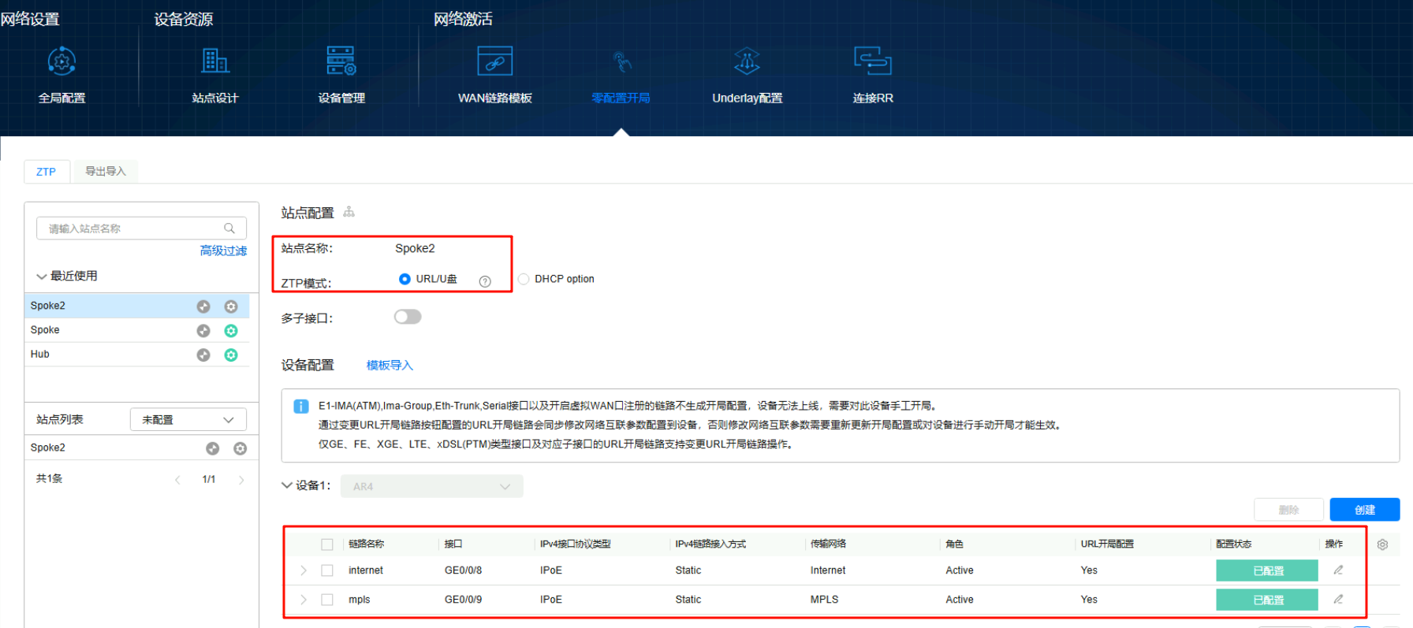1413x628 pixels.
Task: Click the help icon beside URL/U盘
Action: pyautogui.click(x=485, y=281)
